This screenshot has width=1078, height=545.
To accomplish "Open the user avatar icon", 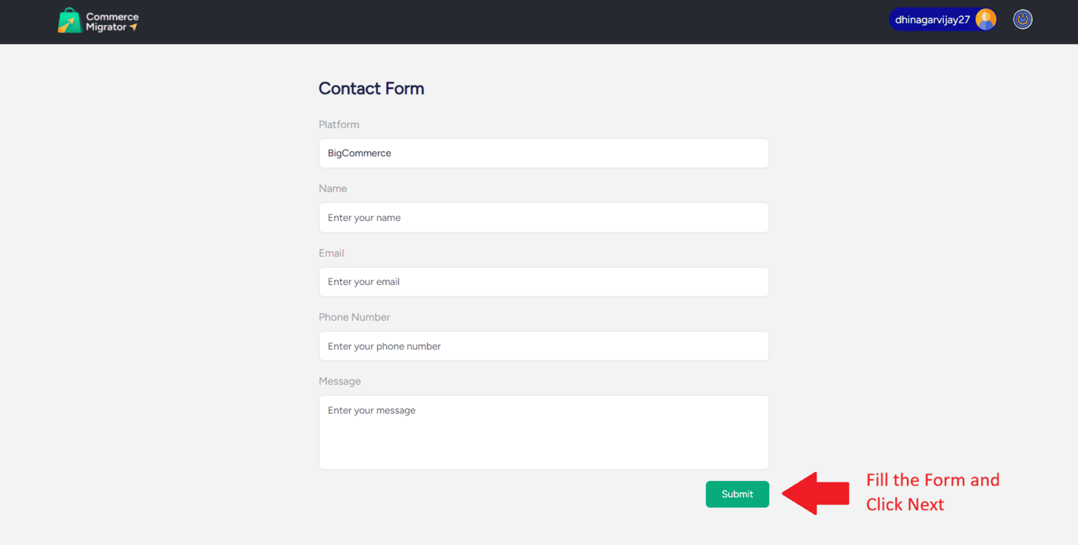I will pos(986,20).
